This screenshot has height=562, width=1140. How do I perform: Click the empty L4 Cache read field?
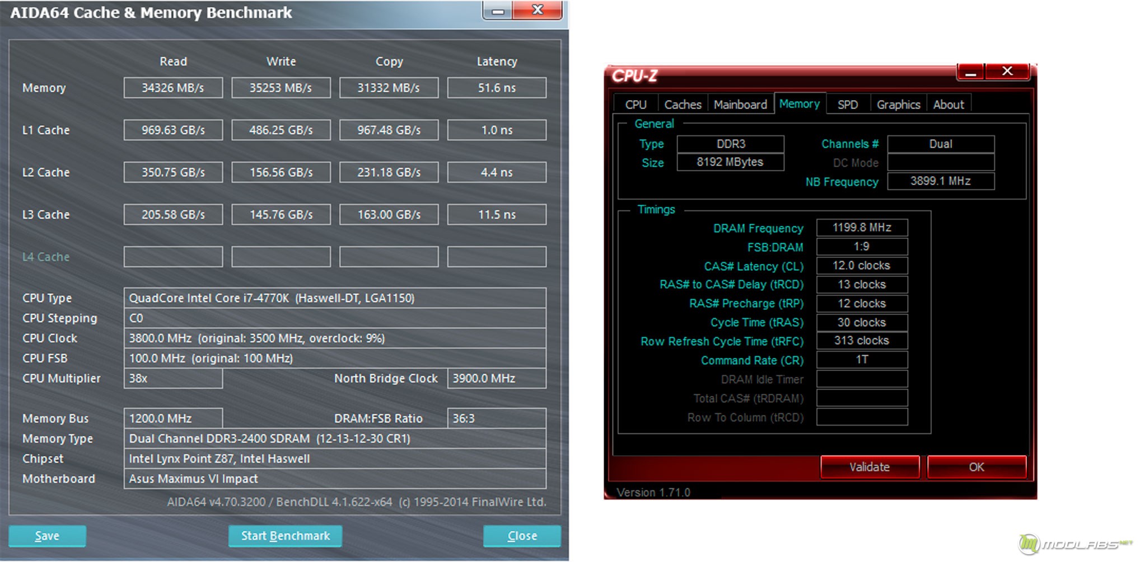pos(173,257)
